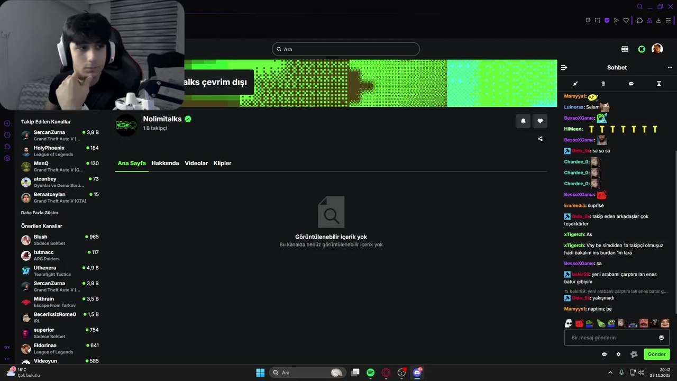Select the Ana Sayfa tab
Viewport: 677px width, 381px height.
(x=132, y=163)
